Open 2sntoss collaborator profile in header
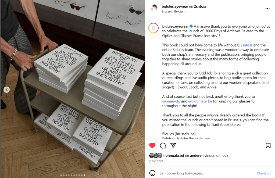 (200, 6)
